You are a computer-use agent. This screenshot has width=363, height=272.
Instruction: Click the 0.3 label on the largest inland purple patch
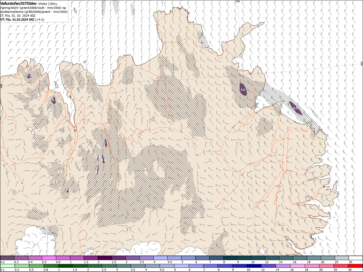click(x=243, y=90)
